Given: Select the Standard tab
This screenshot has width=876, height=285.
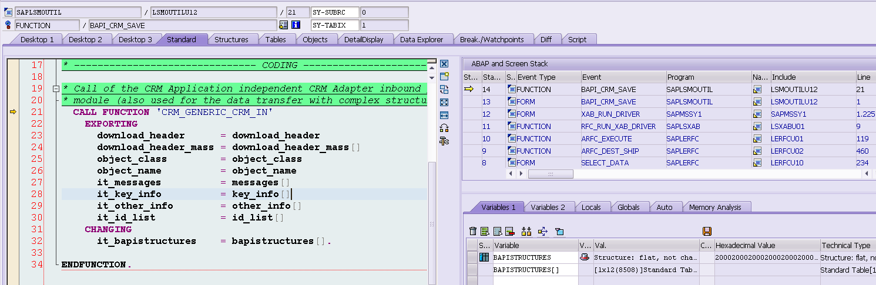Looking at the screenshot, I should point(182,39).
